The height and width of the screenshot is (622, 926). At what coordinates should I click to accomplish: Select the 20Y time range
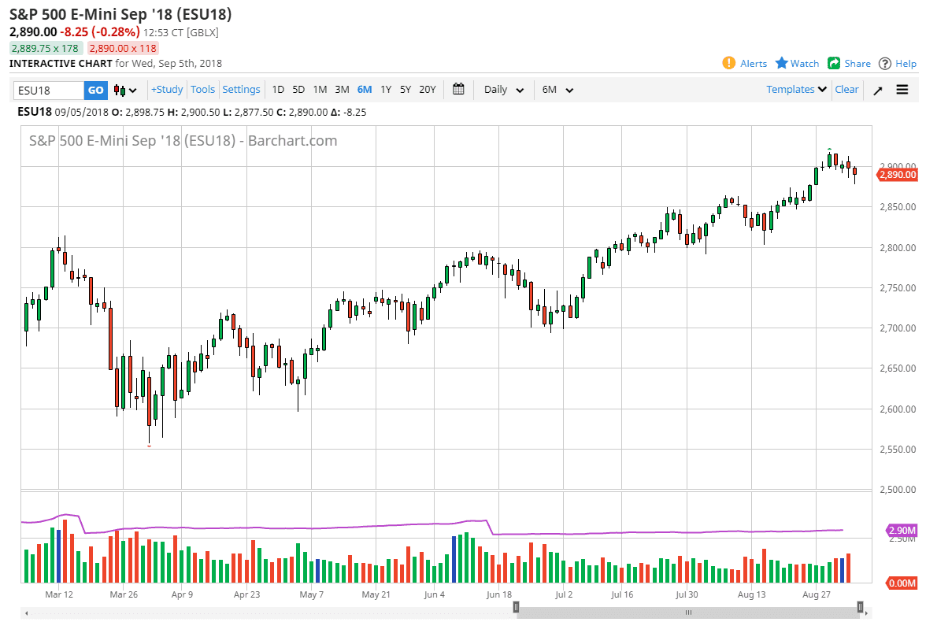427,89
